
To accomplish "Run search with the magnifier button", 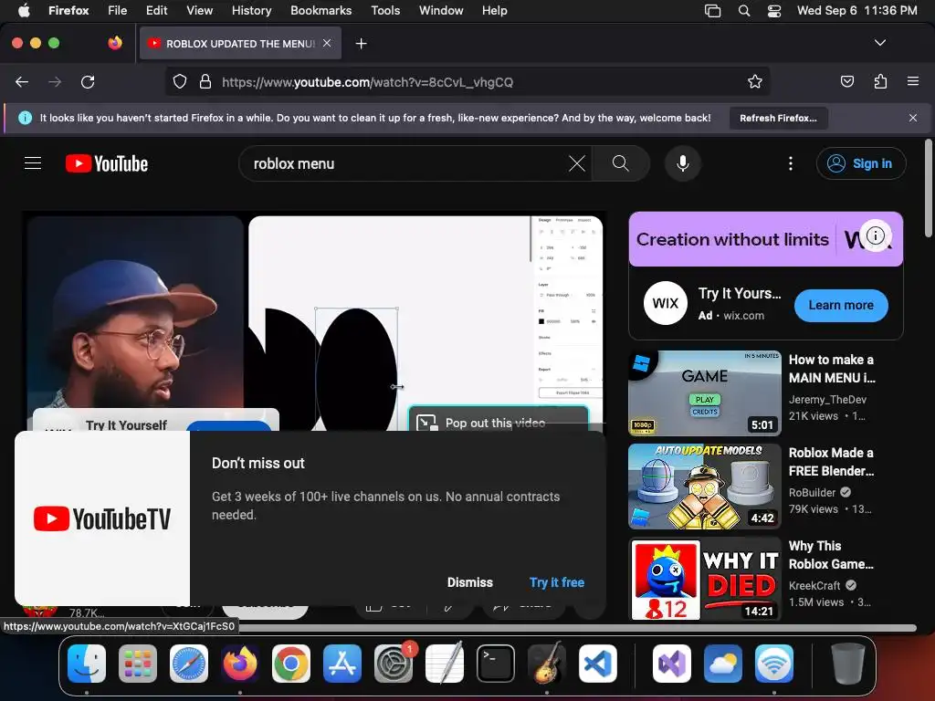I will pos(620,163).
